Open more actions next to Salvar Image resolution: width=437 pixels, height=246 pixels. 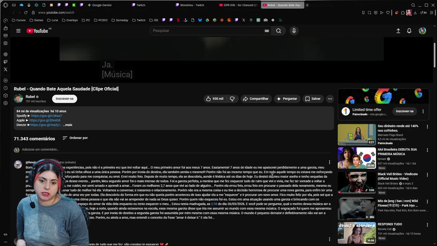[x=330, y=99]
